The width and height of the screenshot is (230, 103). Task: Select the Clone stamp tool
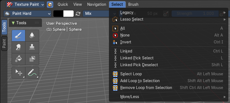(32, 47)
